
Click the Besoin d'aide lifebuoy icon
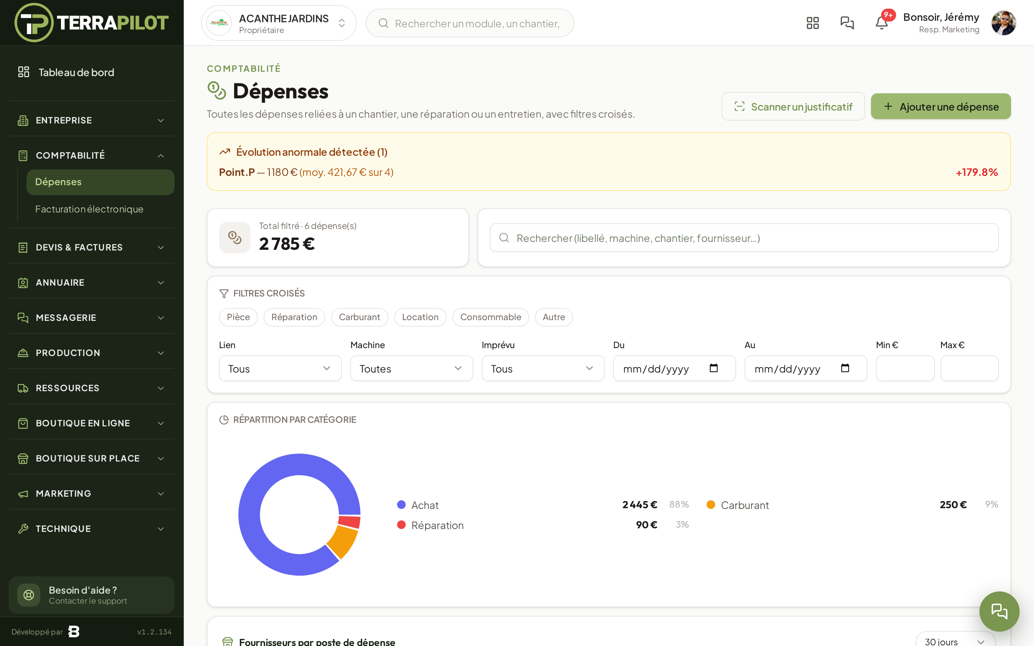[x=29, y=595]
